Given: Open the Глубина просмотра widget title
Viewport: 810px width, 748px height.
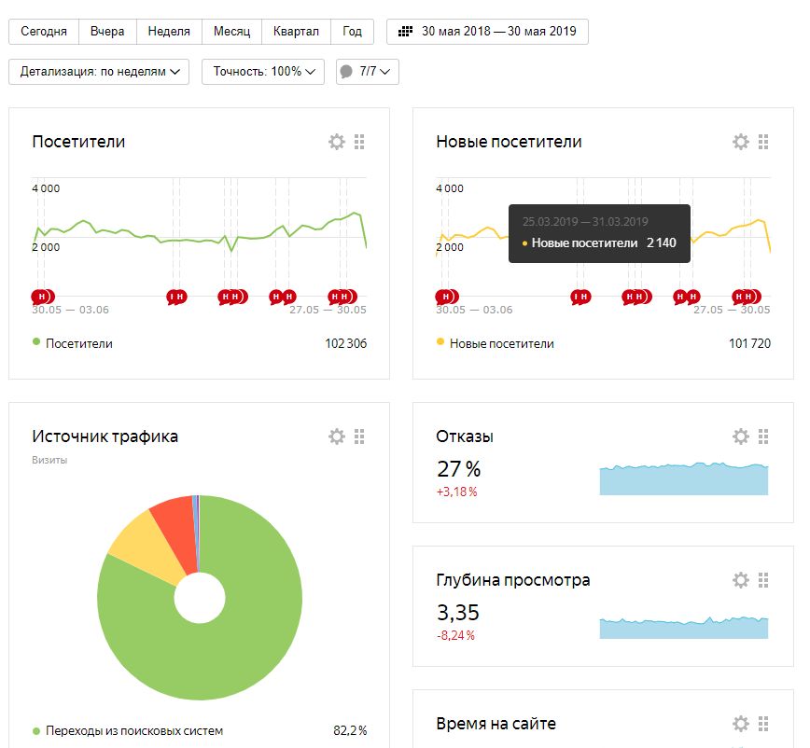Looking at the screenshot, I should point(513,580).
